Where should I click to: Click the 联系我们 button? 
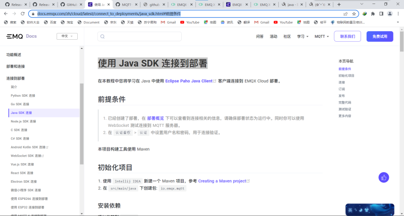[347, 36]
